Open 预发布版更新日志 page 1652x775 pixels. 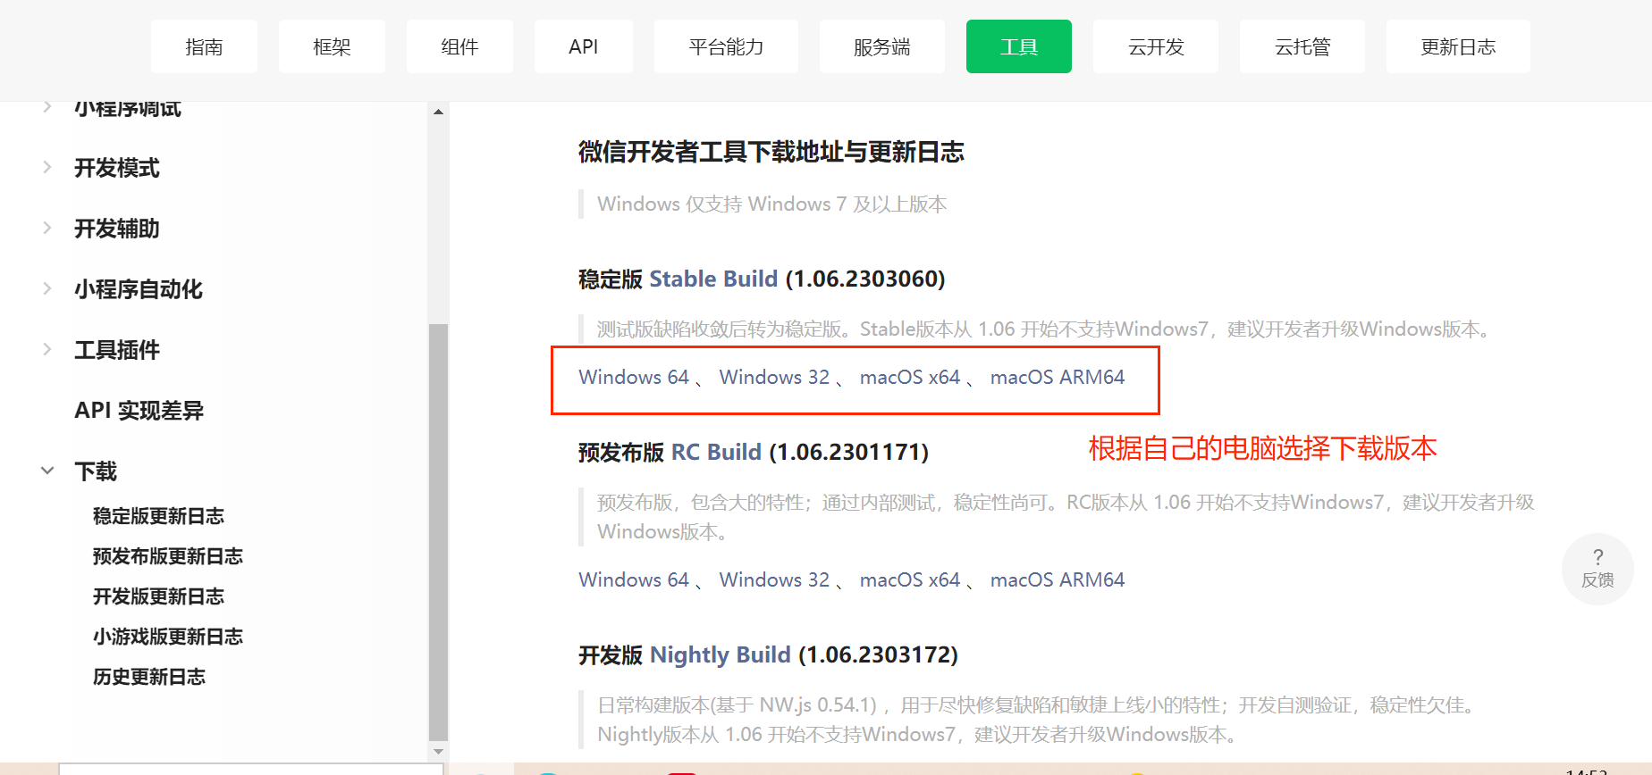coord(168,556)
